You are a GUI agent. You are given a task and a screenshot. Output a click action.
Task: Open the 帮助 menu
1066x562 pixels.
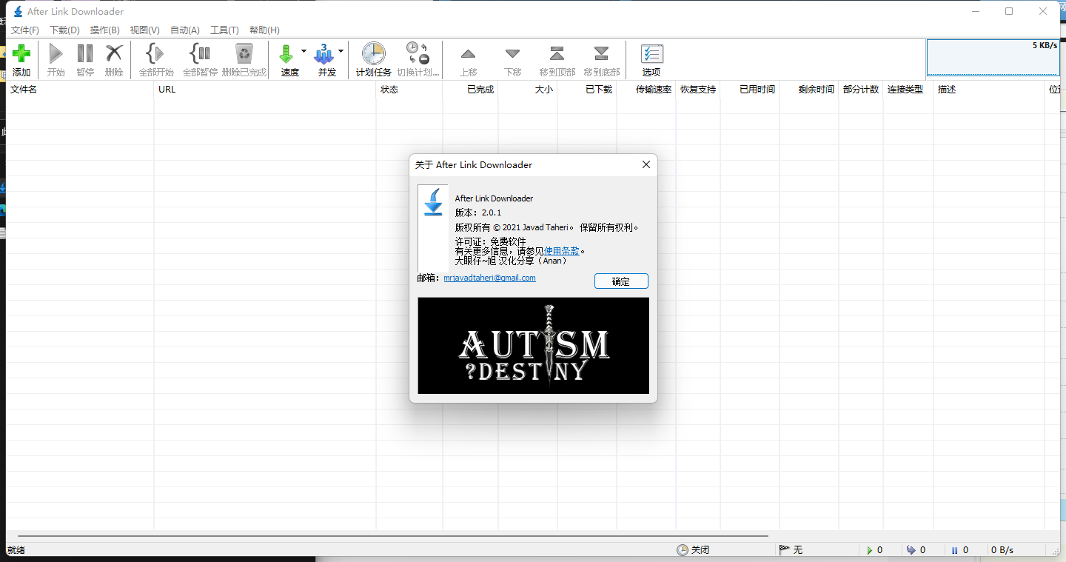click(264, 30)
